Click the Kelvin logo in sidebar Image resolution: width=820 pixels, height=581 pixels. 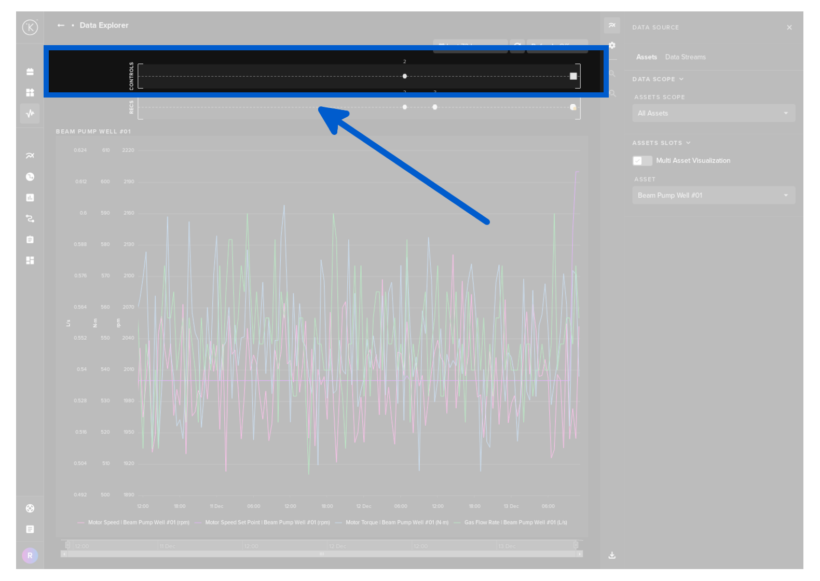tap(30, 27)
